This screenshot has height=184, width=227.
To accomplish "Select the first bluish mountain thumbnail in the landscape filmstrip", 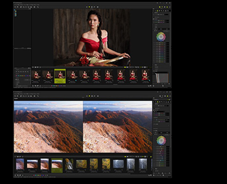I will click(20, 164).
